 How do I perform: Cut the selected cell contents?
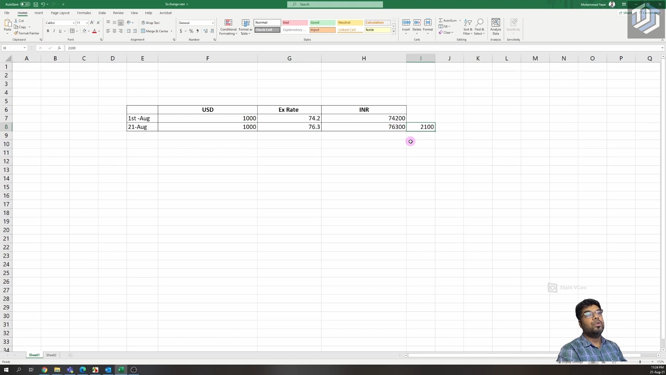click(19, 21)
